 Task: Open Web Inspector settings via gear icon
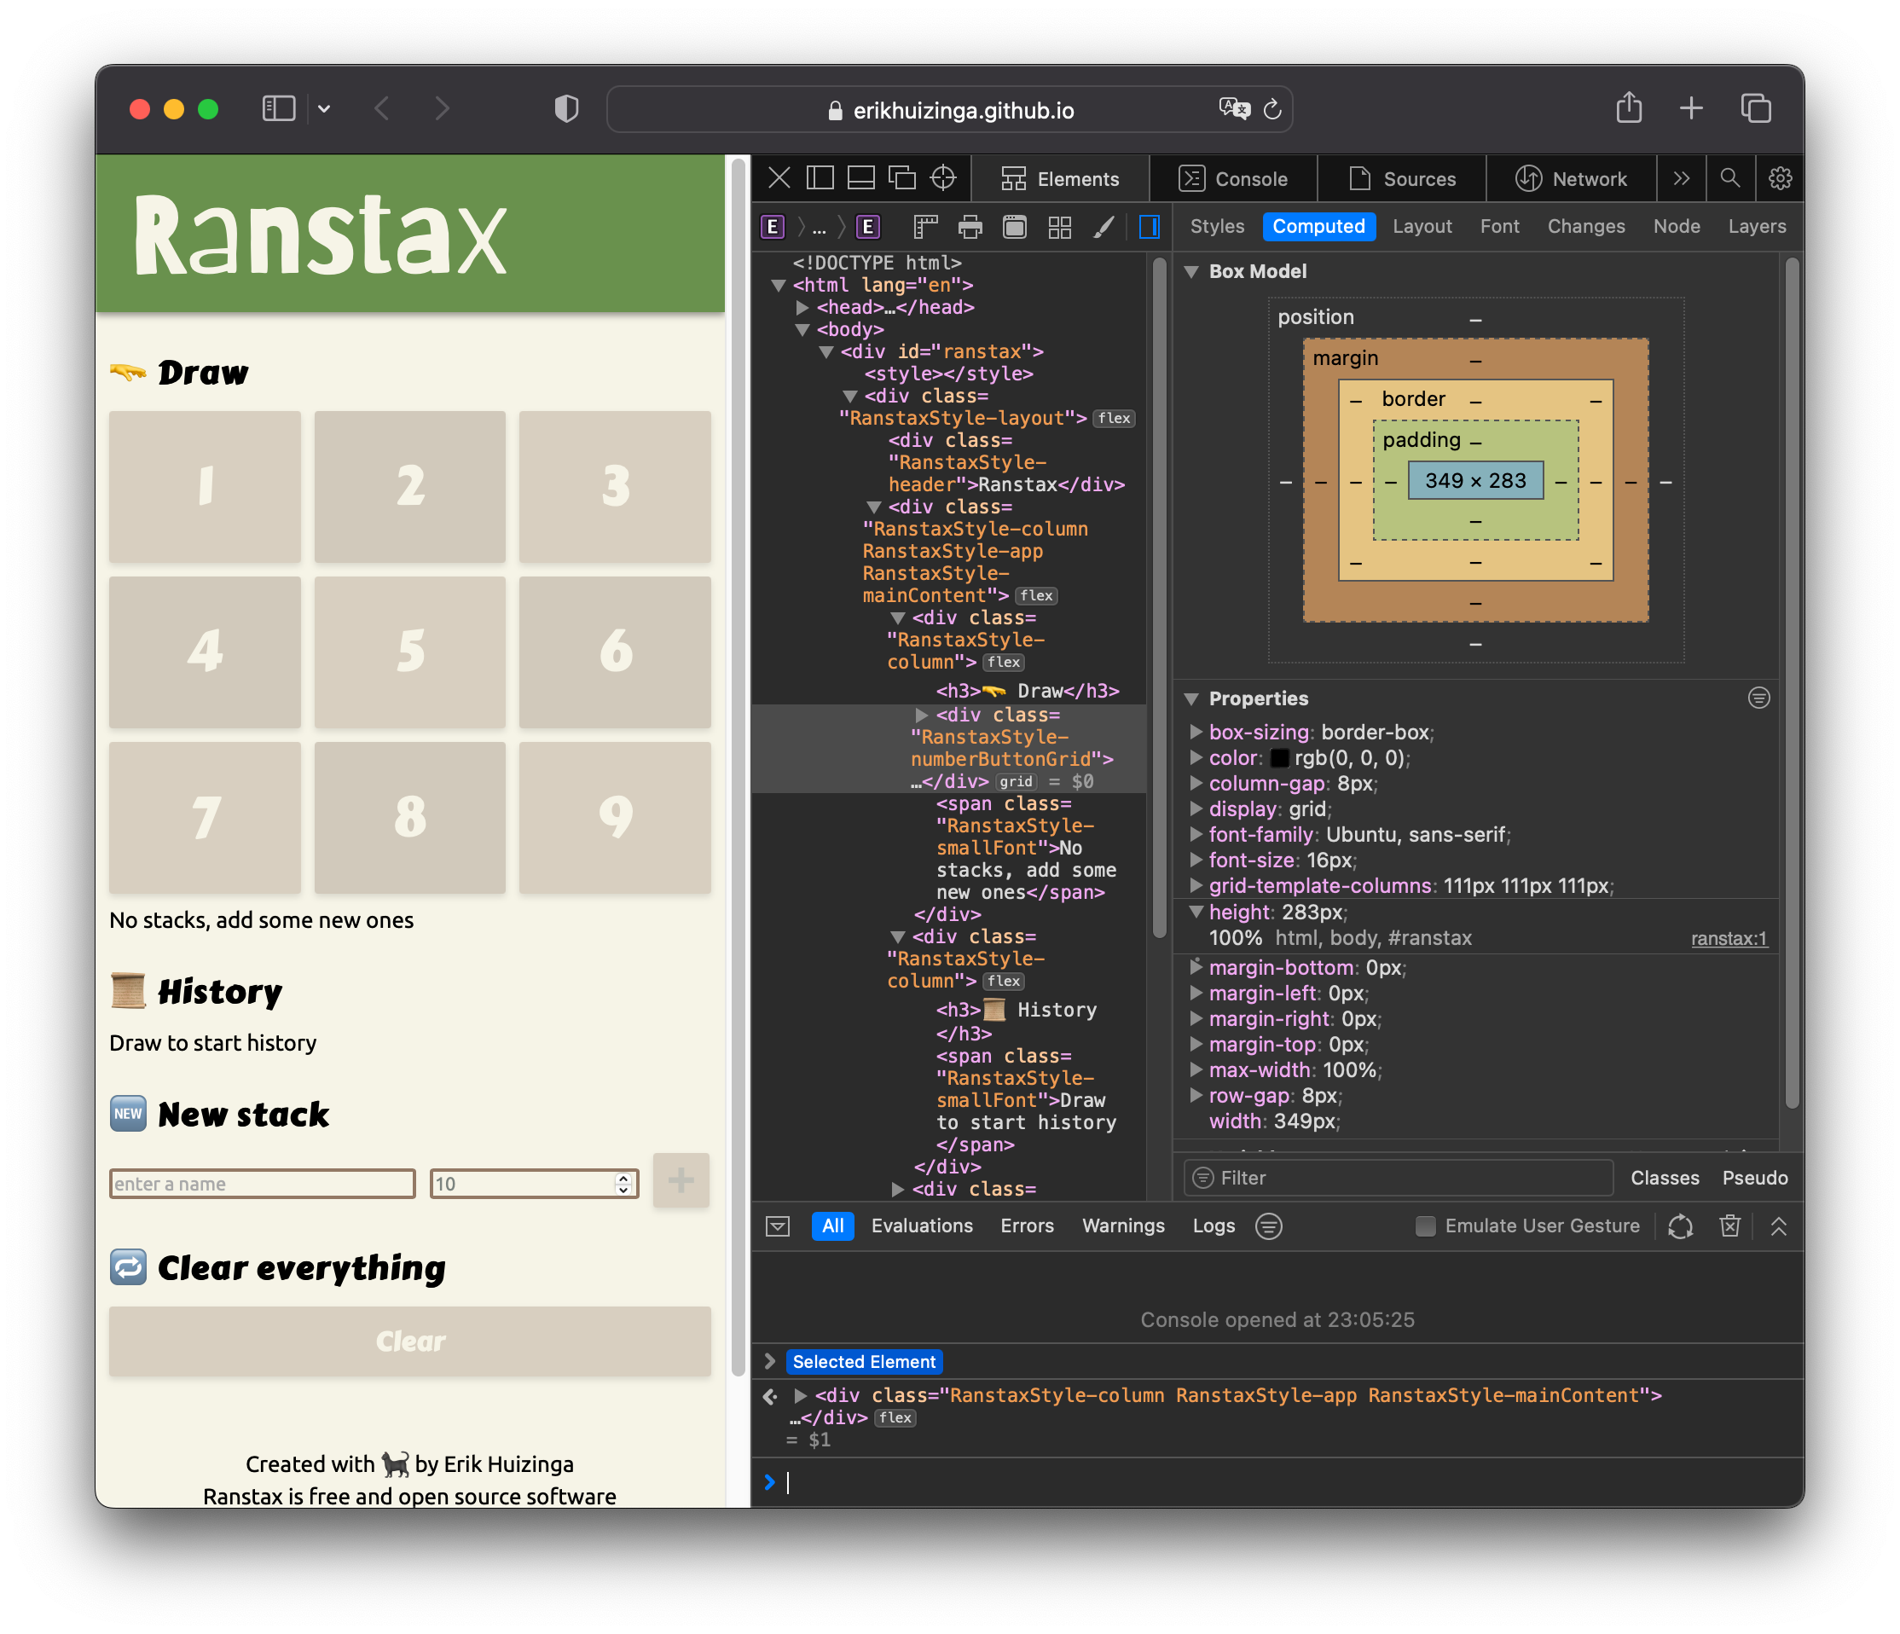click(1780, 179)
